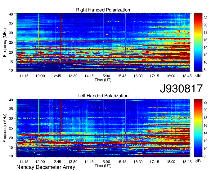Click the 14 dB value on Right Handed colorbar
Screen dimensions: 211x171
[205, 47]
